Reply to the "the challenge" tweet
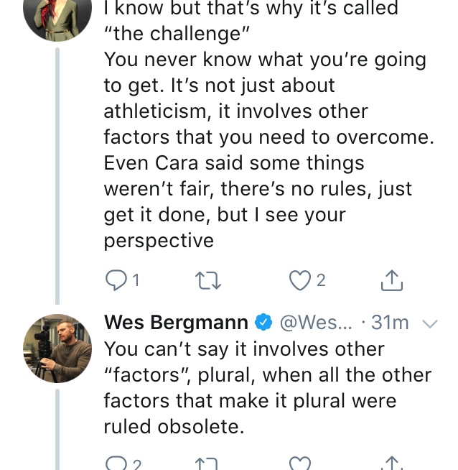Viewport: 458px width, 470px height. pyautogui.click(x=116, y=280)
